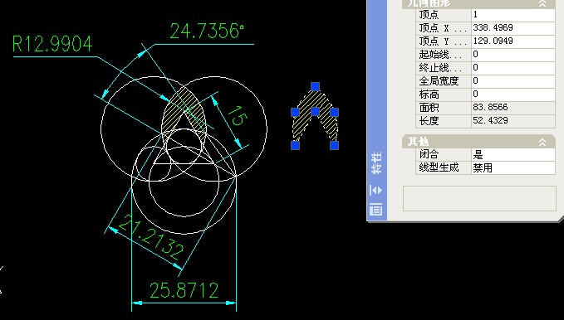The width and height of the screenshot is (564, 320).
Task: Edit the 全局宽度 value field
Action: click(513, 81)
